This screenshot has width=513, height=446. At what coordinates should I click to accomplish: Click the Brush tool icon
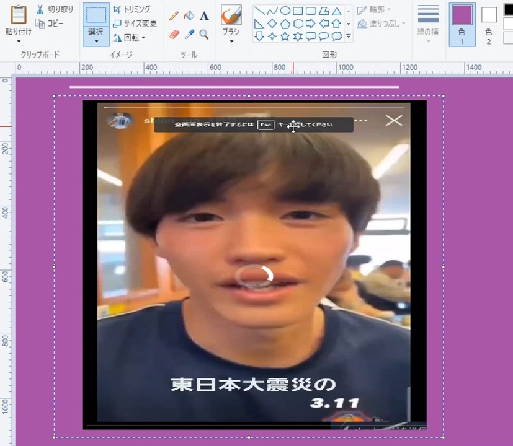click(x=231, y=15)
